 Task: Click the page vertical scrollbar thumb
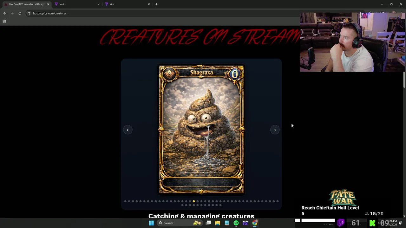point(404,80)
